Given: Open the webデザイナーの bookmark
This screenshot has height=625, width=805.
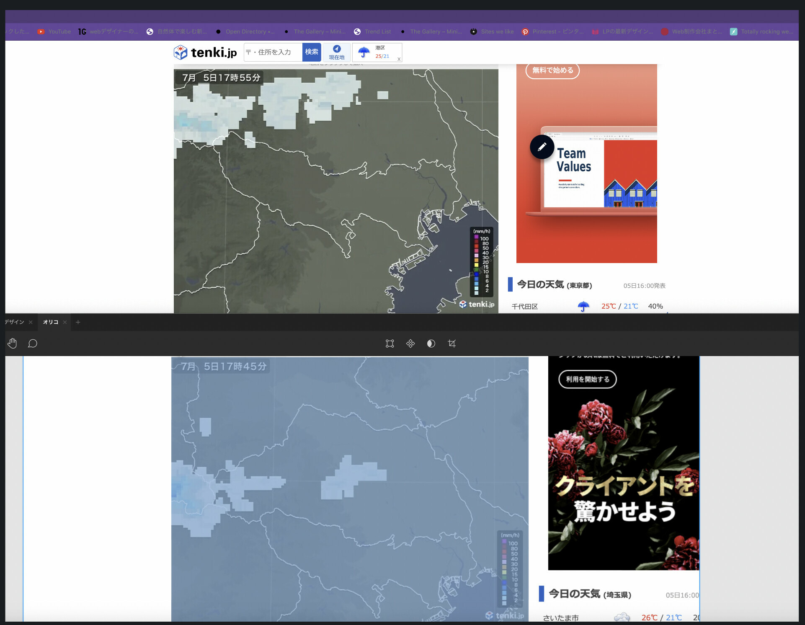Looking at the screenshot, I should point(108,31).
